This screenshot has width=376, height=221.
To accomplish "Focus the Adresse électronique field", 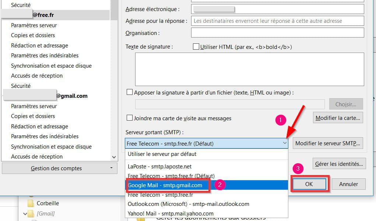I will pyautogui.click(x=277, y=9).
